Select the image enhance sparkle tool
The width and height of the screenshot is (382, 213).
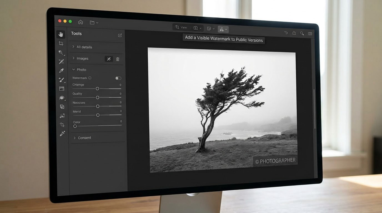[x=62, y=116]
